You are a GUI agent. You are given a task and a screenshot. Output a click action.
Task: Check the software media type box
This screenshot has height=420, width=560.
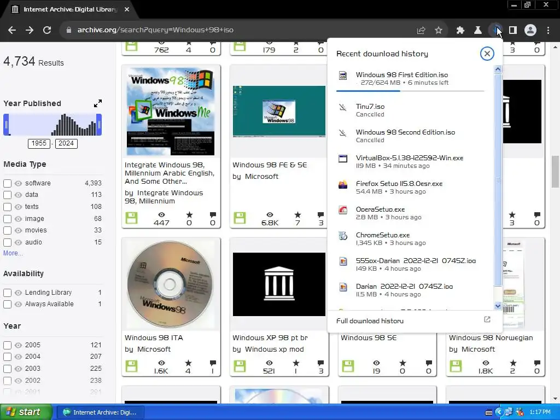(x=7, y=183)
